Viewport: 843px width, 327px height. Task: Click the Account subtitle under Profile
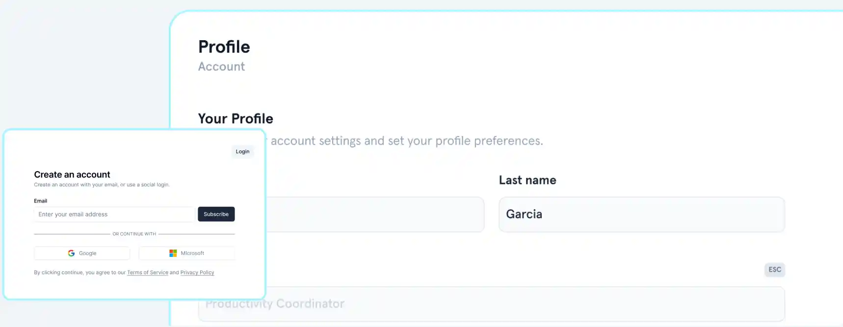(x=221, y=67)
